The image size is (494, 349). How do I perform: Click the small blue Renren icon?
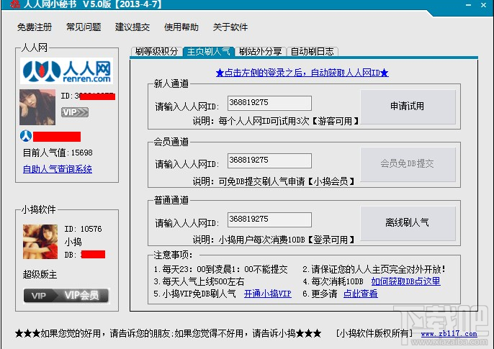click(x=26, y=136)
